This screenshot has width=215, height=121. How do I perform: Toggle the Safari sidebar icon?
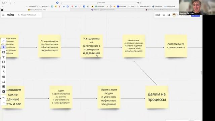[3, 3]
